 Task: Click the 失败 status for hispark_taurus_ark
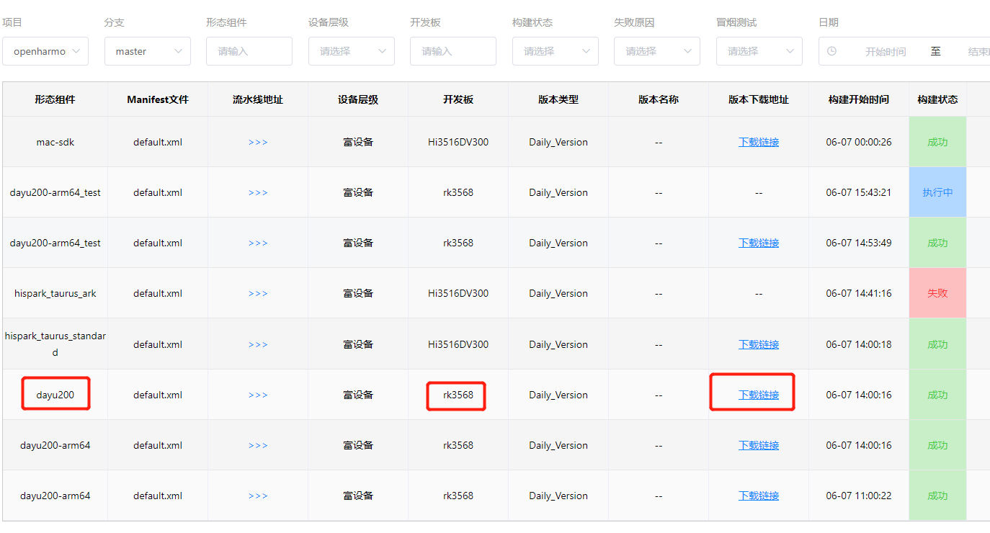[x=937, y=293]
